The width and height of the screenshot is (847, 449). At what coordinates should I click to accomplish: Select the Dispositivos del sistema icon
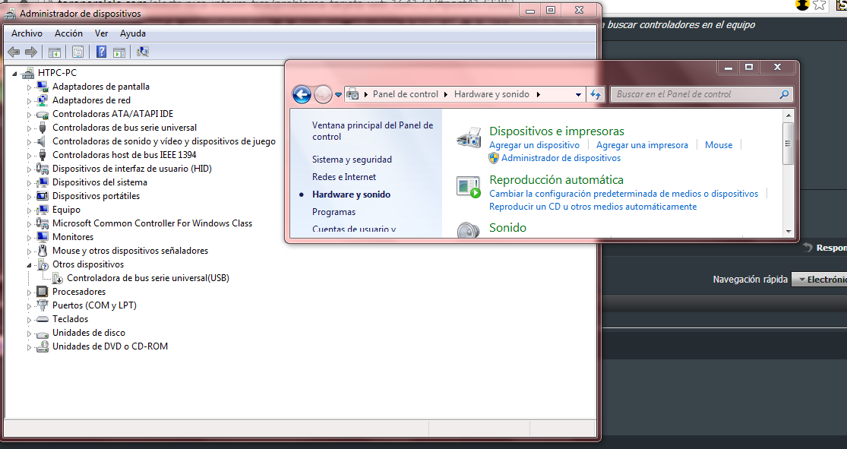[x=42, y=182]
